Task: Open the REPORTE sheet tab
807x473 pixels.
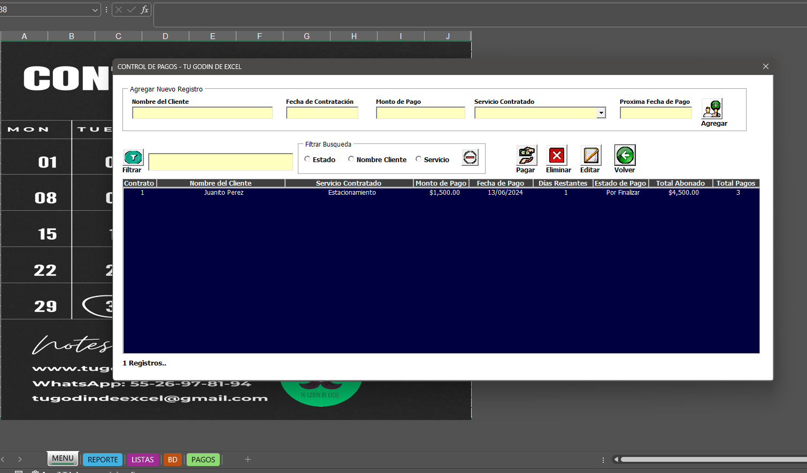Action: tap(102, 459)
